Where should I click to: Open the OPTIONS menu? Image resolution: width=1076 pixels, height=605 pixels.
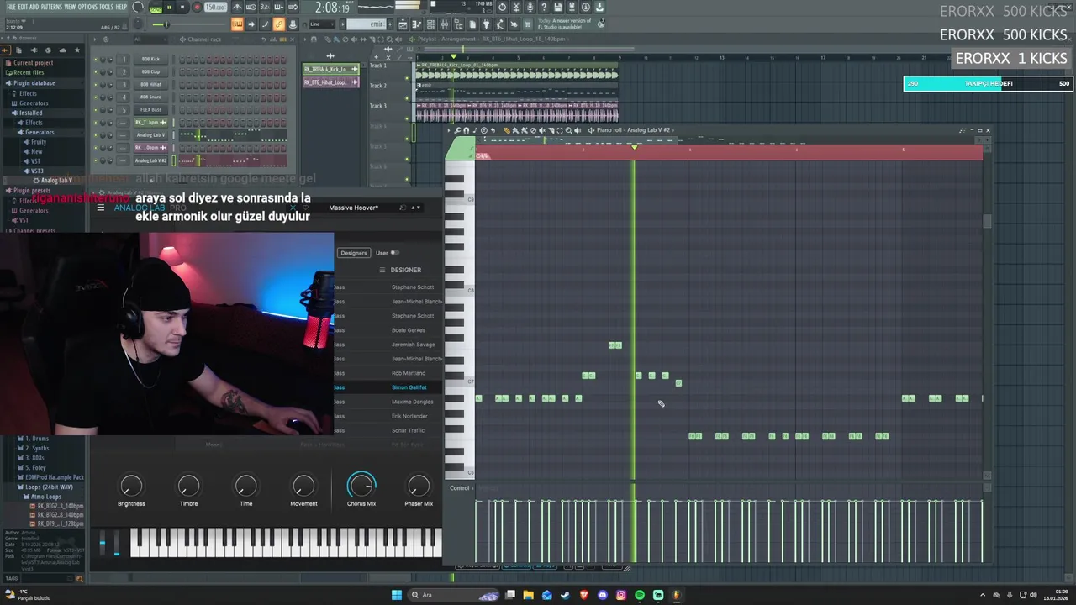coord(87,7)
